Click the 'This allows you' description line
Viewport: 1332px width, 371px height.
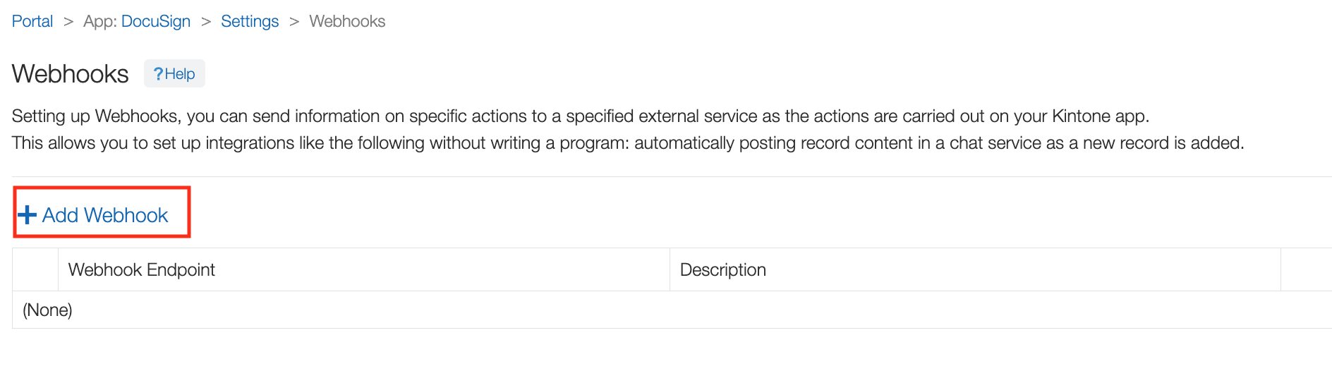627,143
